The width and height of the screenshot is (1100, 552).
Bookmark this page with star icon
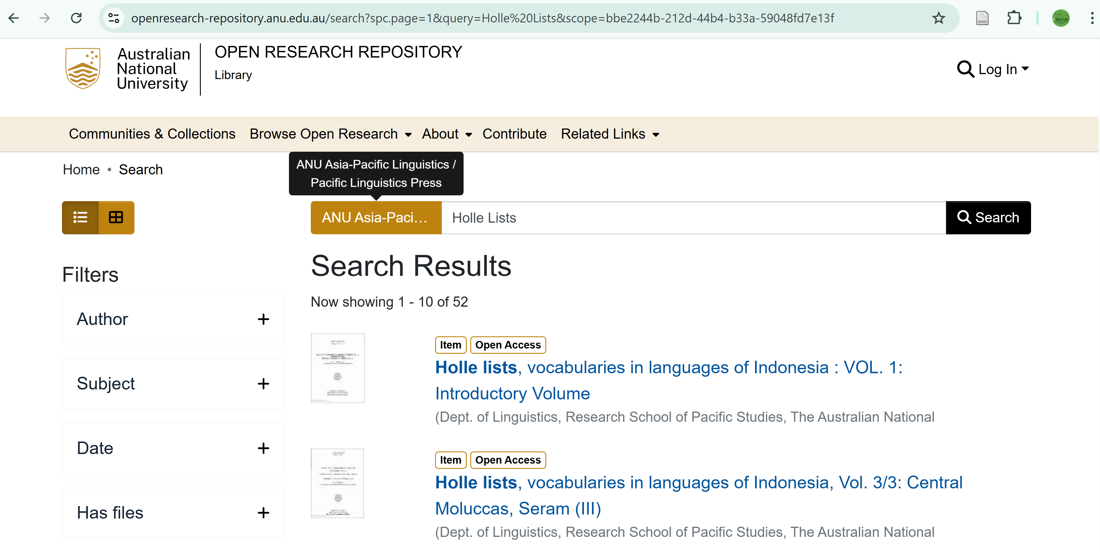(x=938, y=18)
